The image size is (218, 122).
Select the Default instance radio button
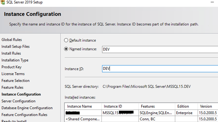point(66,40)
